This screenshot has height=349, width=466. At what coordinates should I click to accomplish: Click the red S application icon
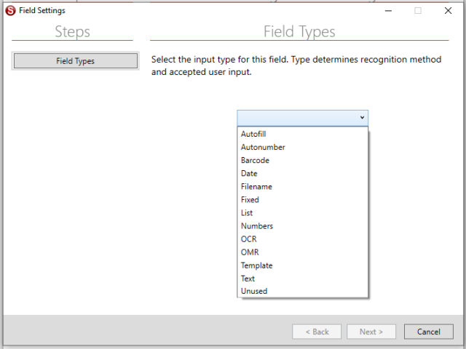point(10,11)
